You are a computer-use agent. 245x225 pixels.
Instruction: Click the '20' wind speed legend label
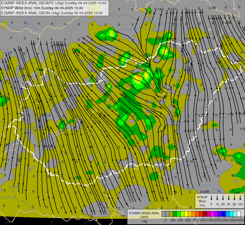tap(223, 204)
